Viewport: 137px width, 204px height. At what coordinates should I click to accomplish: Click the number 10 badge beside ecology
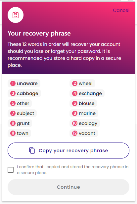coord(75,123)
